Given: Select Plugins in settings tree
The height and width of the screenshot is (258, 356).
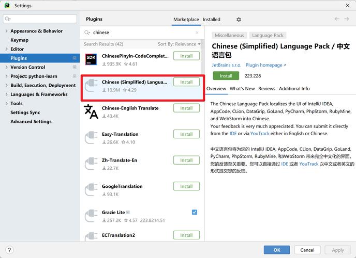Looking at the screenshot, I should click(40, 58).
